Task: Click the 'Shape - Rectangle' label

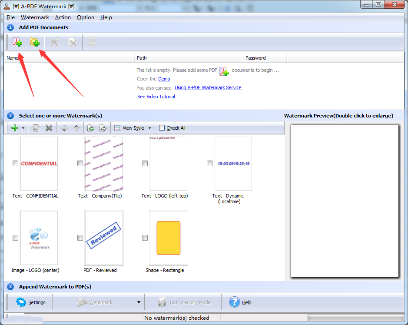Action: click(x=165, y=270)
